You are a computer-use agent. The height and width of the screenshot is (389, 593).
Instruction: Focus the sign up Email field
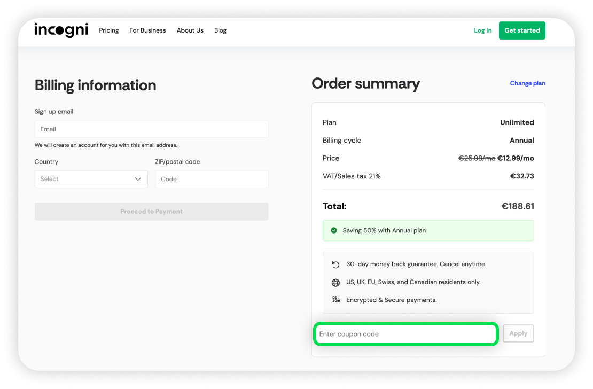151,129
